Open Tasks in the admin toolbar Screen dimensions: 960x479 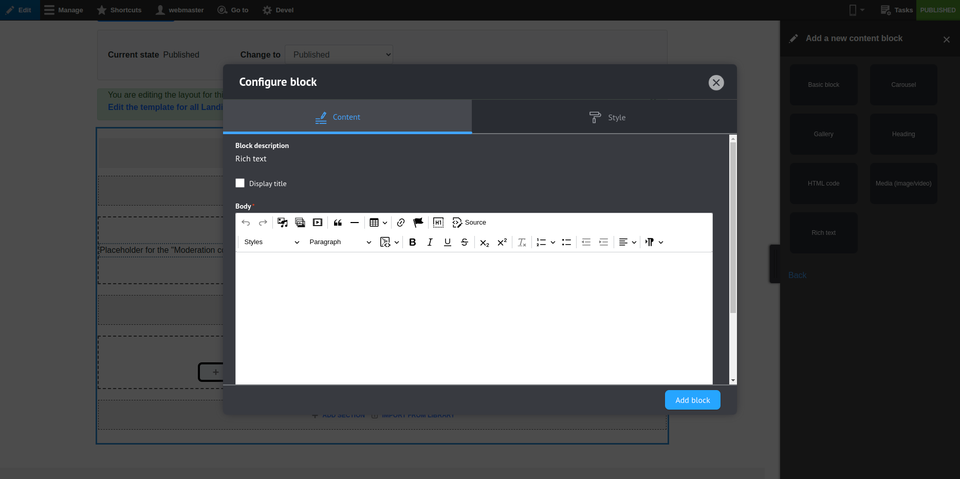click(x=896, y=10)
